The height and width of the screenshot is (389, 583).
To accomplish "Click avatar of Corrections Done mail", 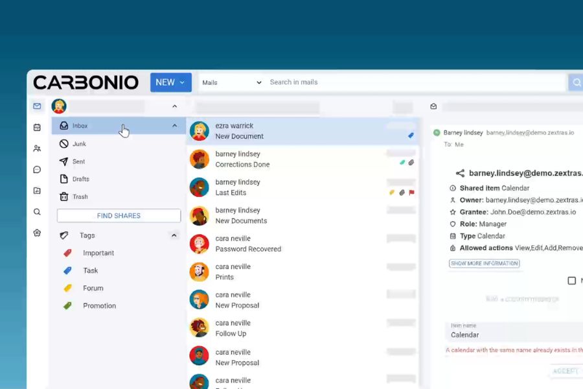I will [200, 159].
